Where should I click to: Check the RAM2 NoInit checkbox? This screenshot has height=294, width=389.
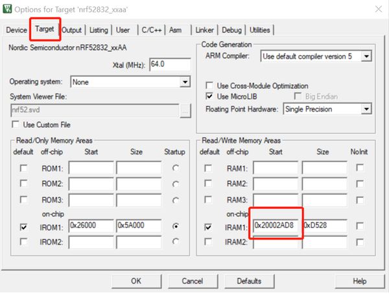point(360,184)
